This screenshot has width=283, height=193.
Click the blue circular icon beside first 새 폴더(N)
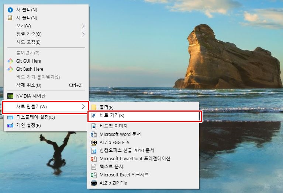10,10
